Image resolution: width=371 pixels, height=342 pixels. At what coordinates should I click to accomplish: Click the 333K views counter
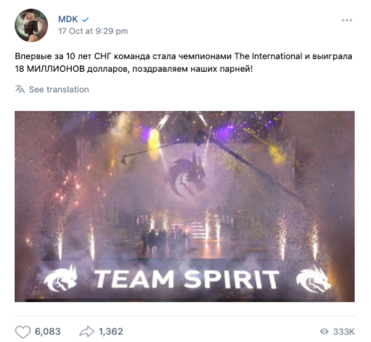(x=344, y=332)
